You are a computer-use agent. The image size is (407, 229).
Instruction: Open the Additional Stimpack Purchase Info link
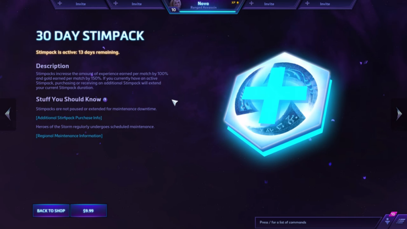click(x=69, y=118)
